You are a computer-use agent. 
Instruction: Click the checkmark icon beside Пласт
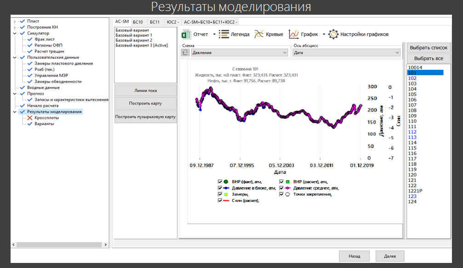[x=22, y=21]
